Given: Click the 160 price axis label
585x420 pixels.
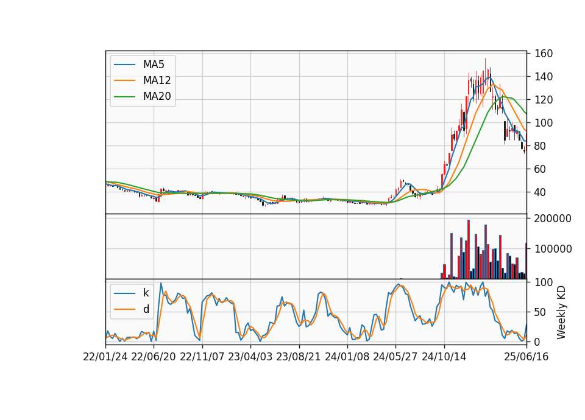Looking at the screenshot, I should [x=544, y=54].
